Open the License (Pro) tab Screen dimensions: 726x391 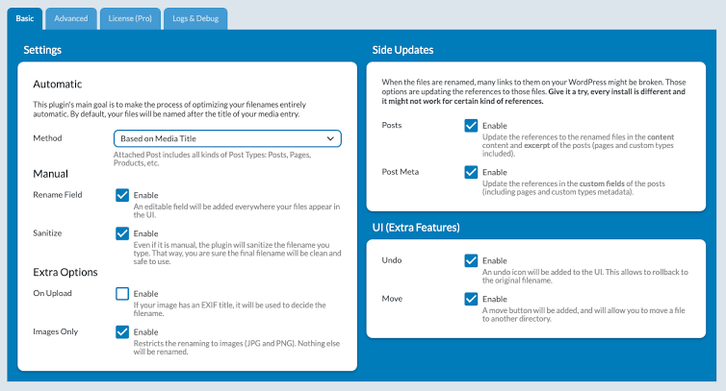click(x=130, y=18)
